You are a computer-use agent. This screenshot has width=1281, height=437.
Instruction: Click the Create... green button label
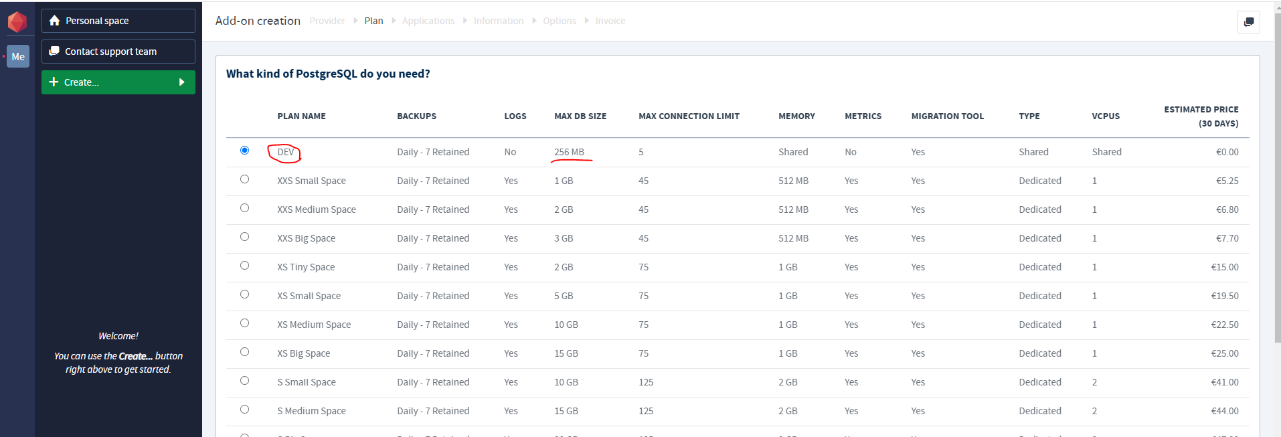click(x=82, y=82)
